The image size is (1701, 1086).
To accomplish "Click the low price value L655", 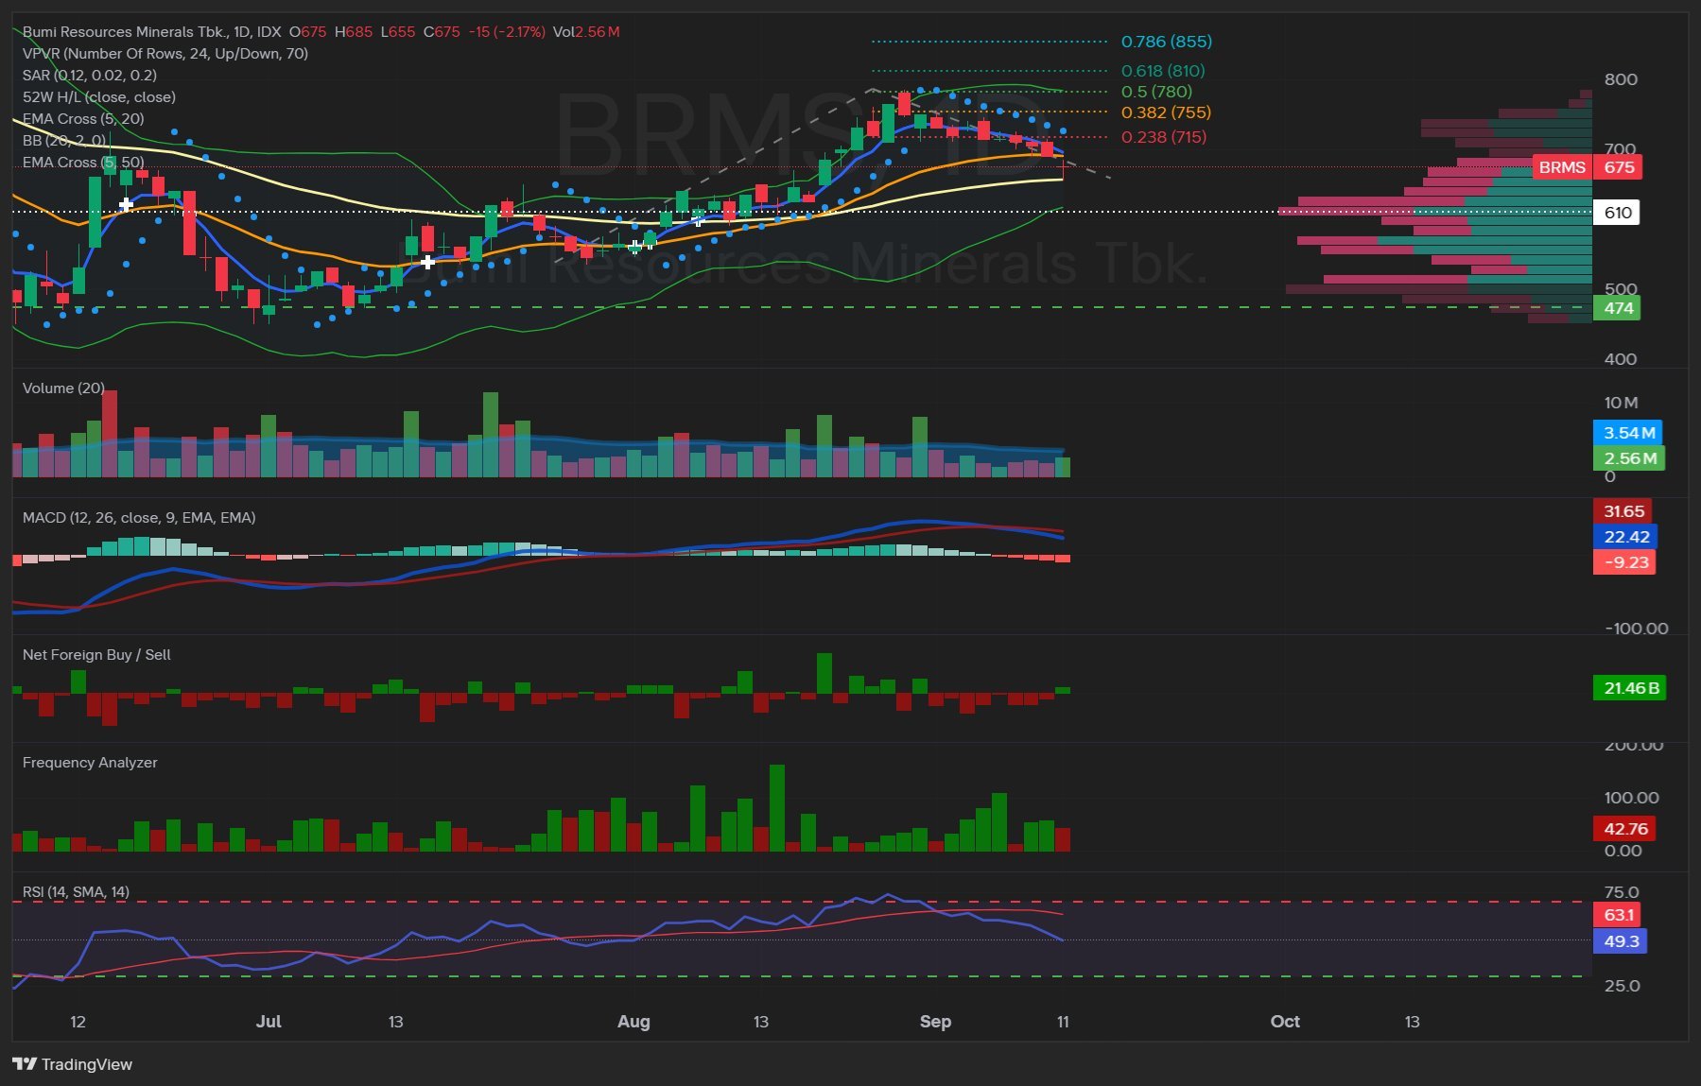I will (398, 32).
